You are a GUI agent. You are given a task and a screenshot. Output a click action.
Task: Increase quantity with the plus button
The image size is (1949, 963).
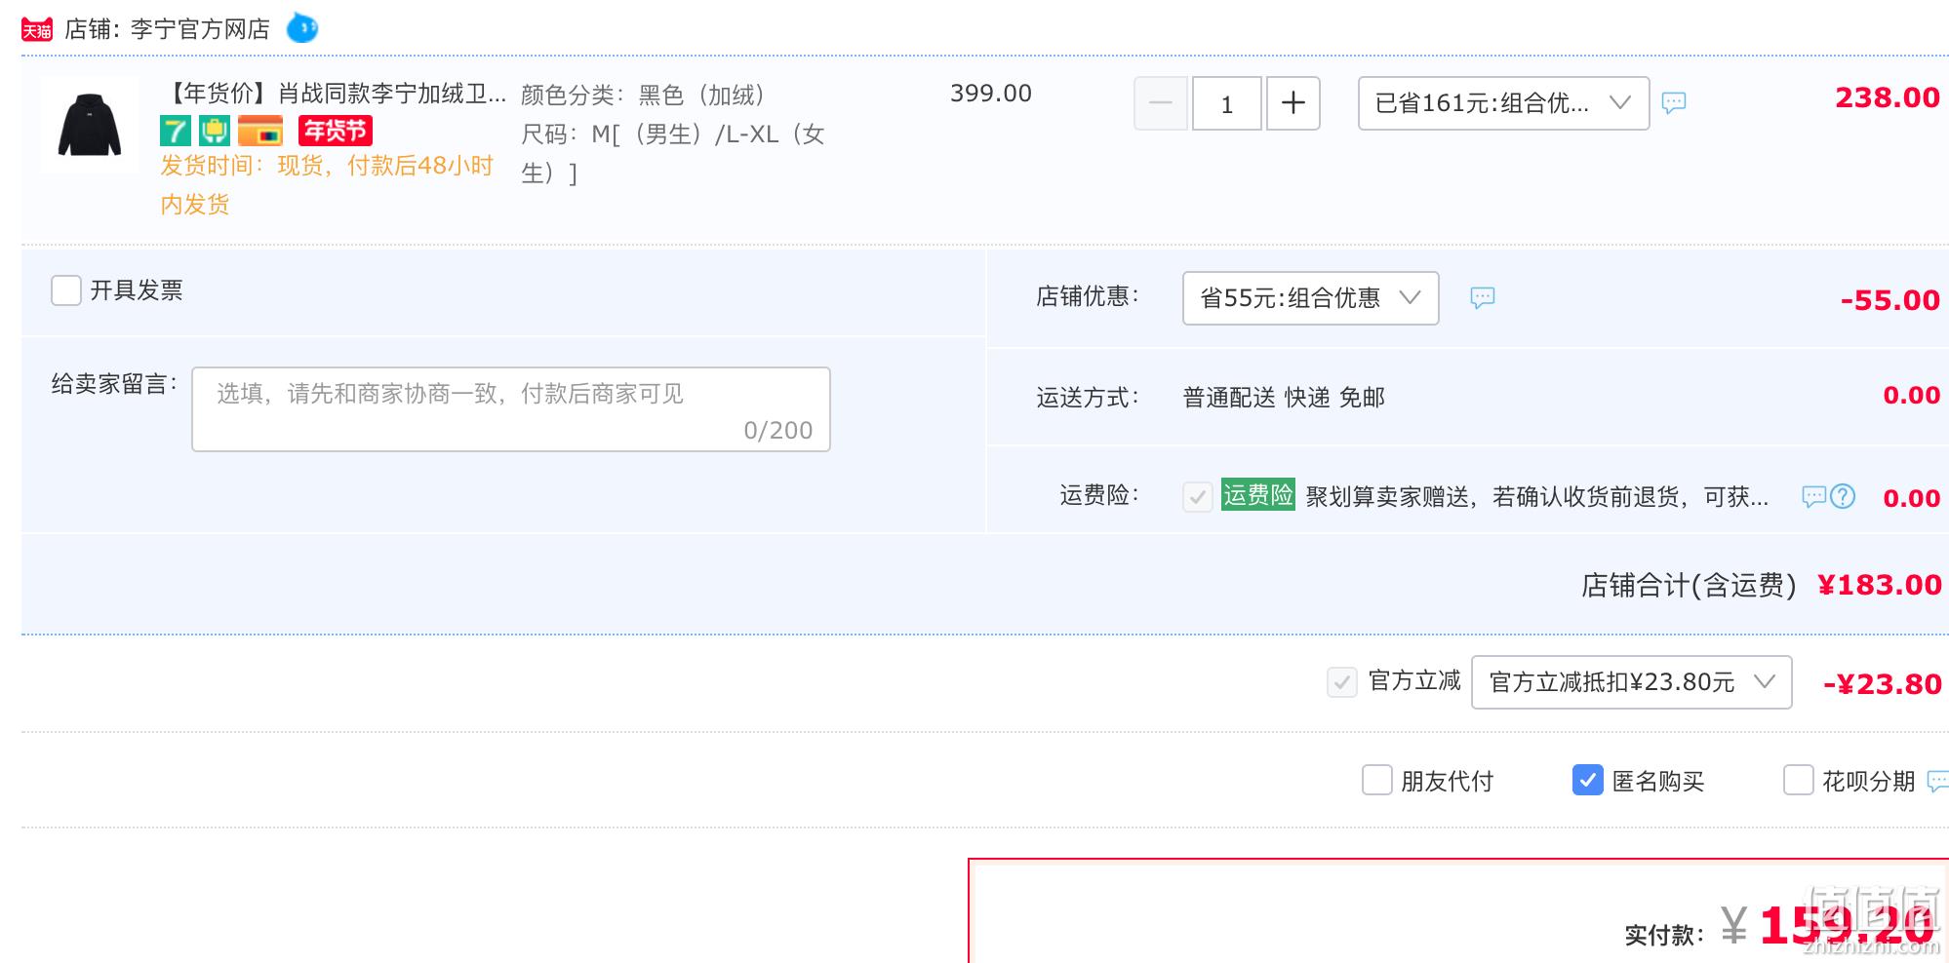pyautogui.click(x=1293, y=103)
